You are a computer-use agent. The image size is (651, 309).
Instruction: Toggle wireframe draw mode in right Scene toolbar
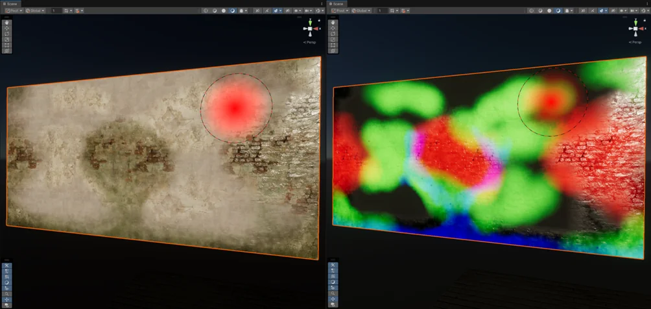click(532, 10)
